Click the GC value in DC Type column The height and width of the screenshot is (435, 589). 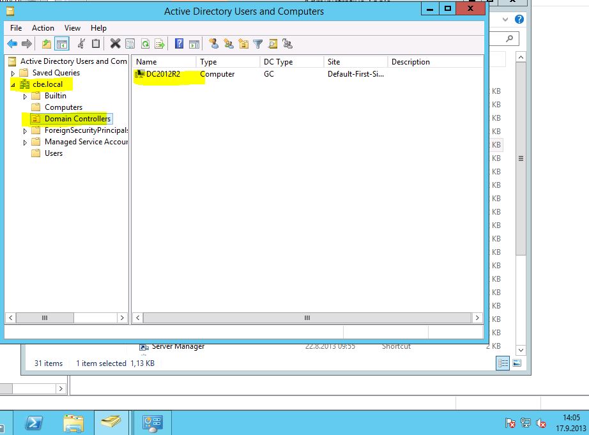pyautogui.click(x=268, y=74)
